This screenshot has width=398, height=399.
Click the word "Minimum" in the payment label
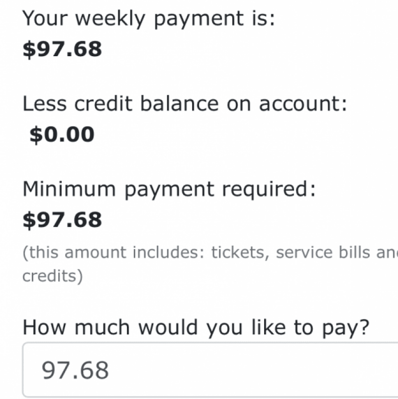pos(69,189)
